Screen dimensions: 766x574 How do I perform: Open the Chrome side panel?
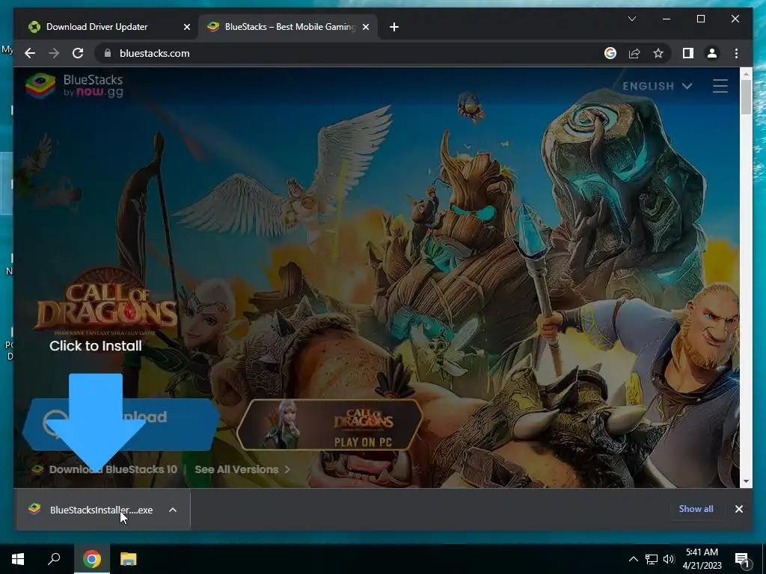[688, 53]
